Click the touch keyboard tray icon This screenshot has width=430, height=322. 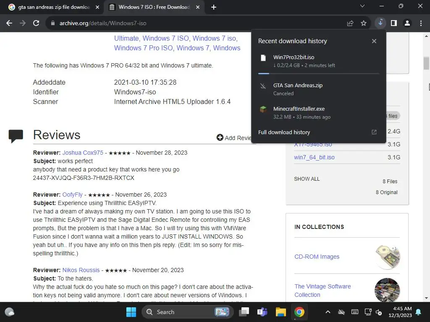point(354,312)
